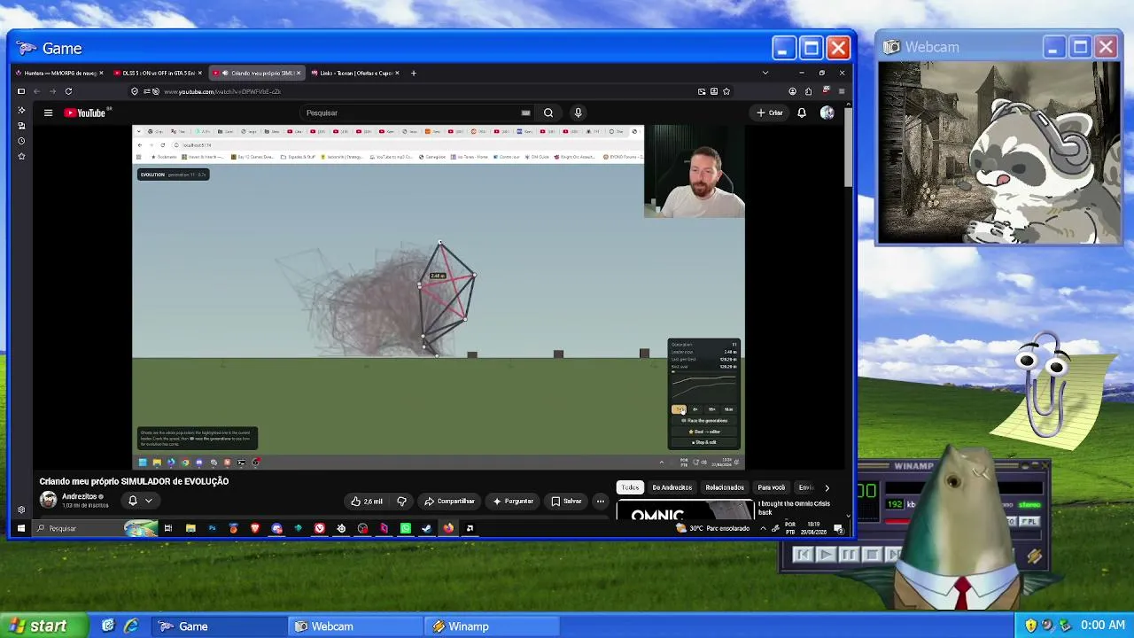Open the browser tab list chevron
This screenshot has height=638, width=1134.
point(765,73)
